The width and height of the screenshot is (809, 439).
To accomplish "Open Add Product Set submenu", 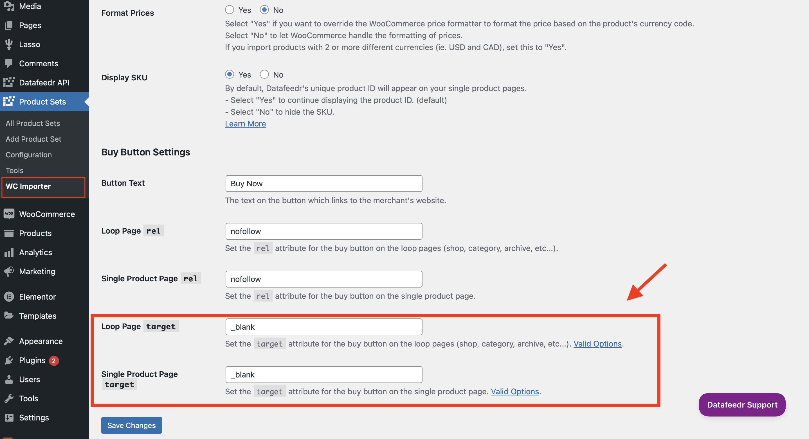I will pos(33,139).
